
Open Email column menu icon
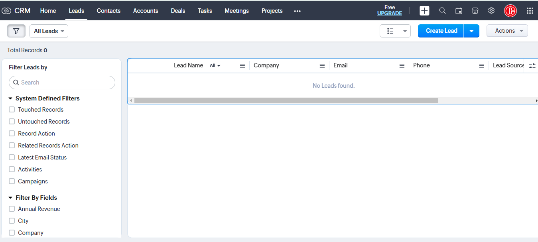click(x=402, y=66)
